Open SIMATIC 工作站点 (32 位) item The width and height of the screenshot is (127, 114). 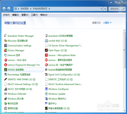pyautogui.click(x=59, y=79)
